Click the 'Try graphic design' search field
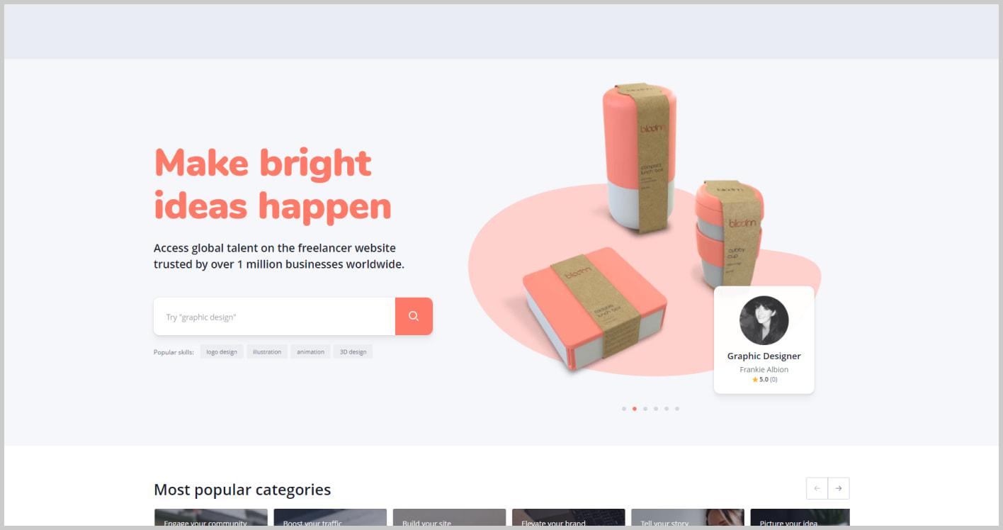1003x530 pixels. [x=274, y=316]
